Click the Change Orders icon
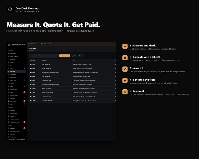Screen dimensions: 199x159 [9, 95]
